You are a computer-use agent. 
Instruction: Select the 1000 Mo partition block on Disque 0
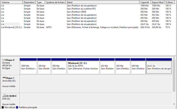click(28, 66)
